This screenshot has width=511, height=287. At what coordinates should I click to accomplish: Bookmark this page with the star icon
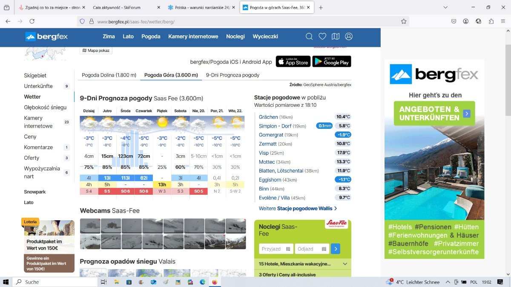pyautogui.click(x=403, y=21)
